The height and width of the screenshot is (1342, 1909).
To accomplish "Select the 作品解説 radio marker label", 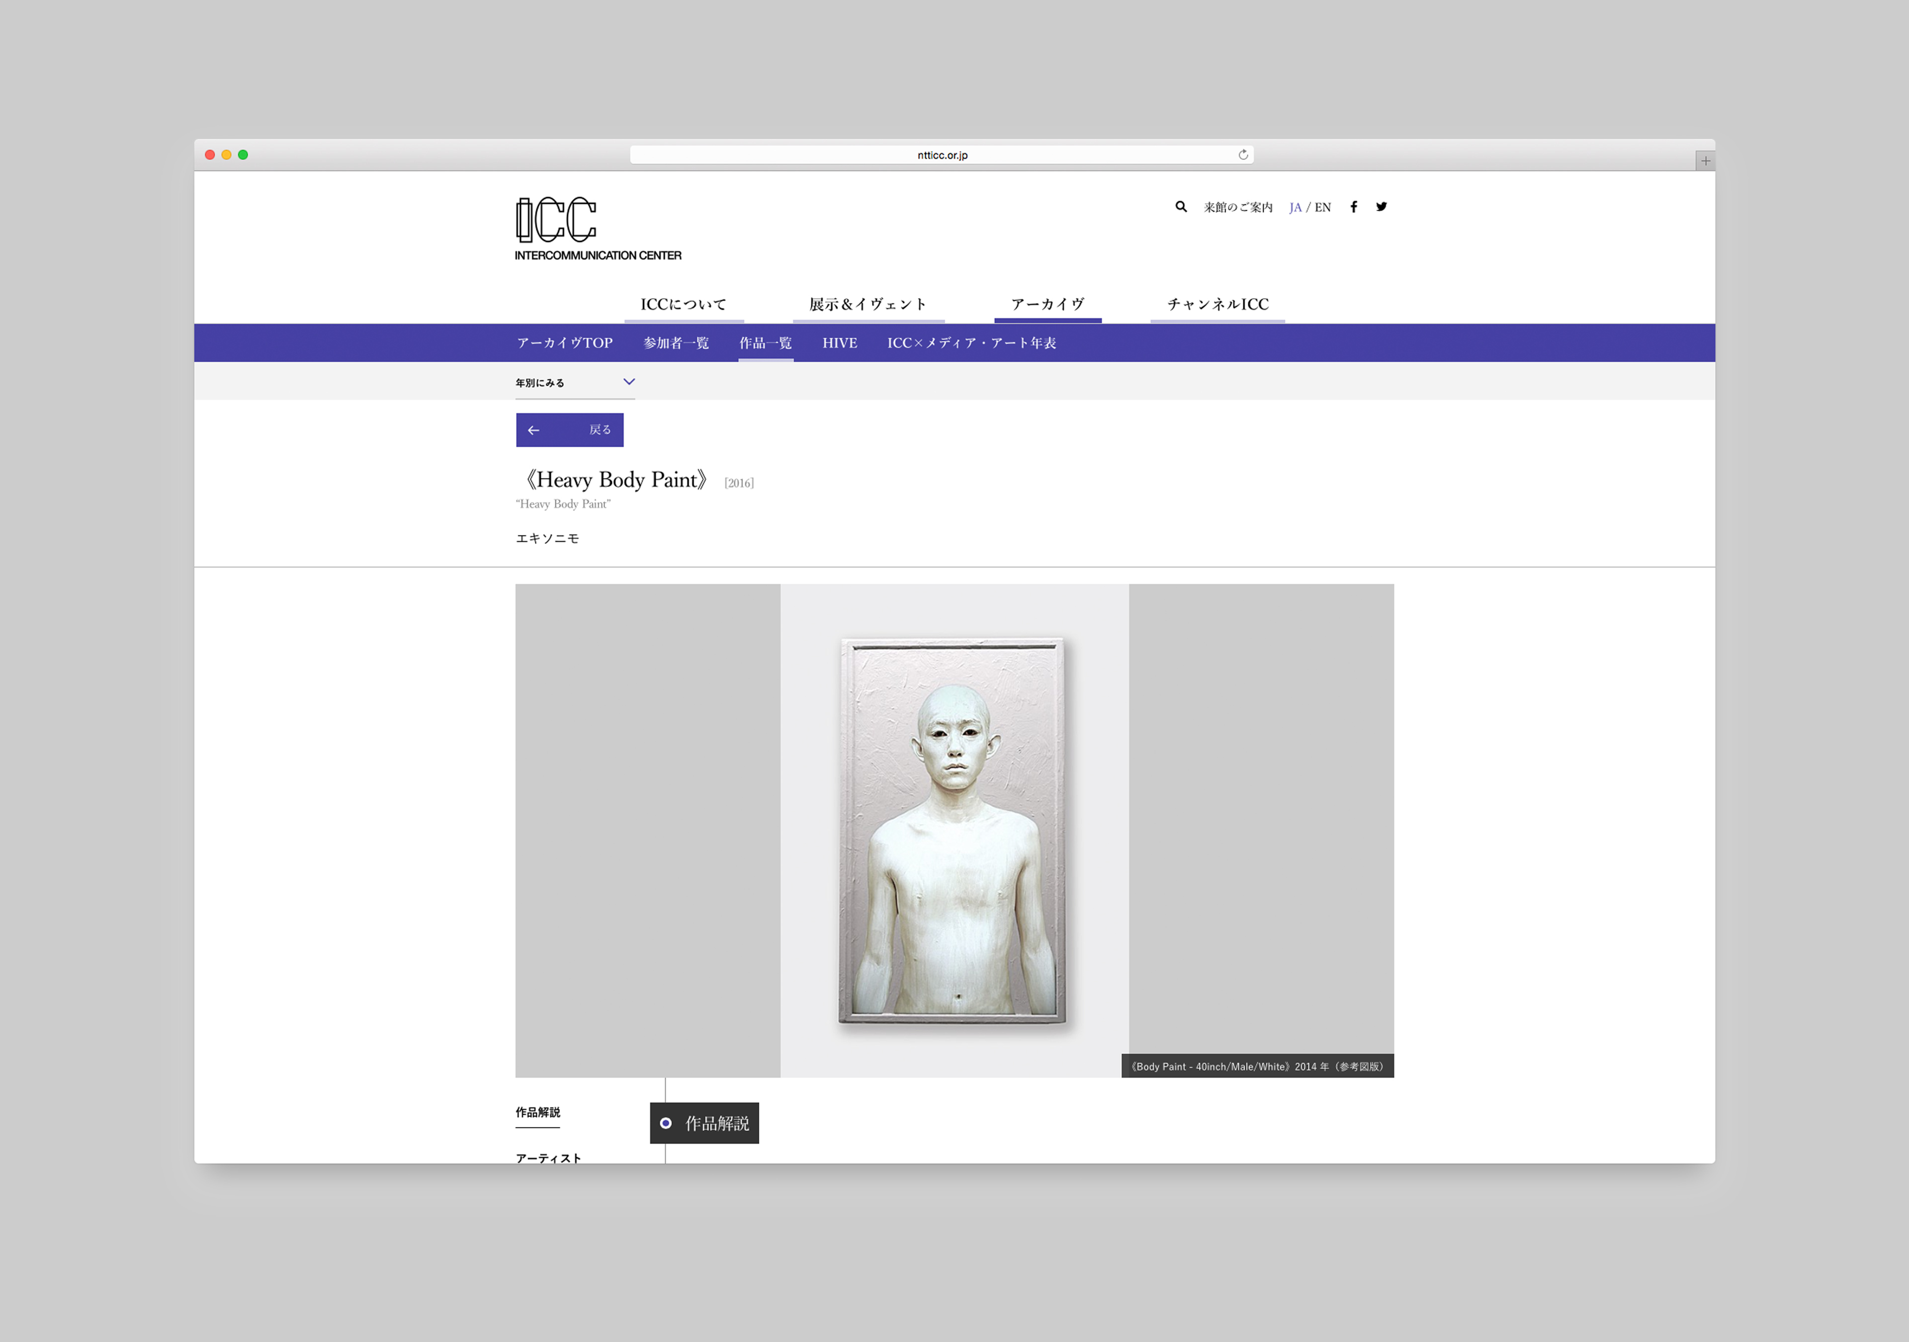I will 704,1123.
